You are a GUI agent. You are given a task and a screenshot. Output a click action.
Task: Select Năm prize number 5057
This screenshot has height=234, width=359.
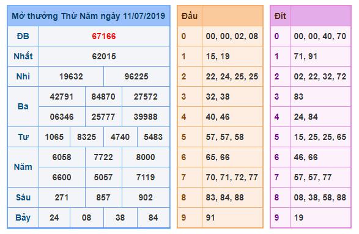(103, 177)
